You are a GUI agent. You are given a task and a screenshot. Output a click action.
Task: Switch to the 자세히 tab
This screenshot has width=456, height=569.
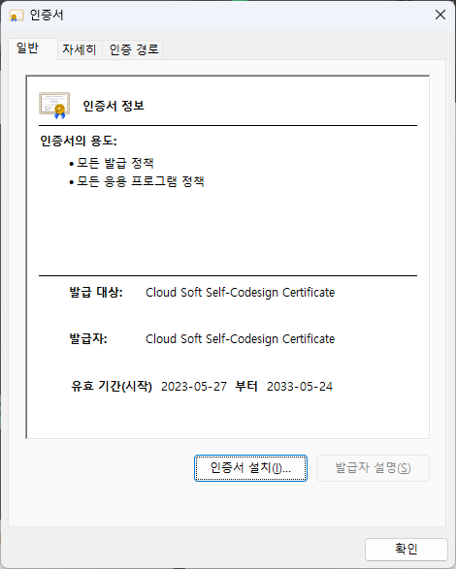point(80,49)
